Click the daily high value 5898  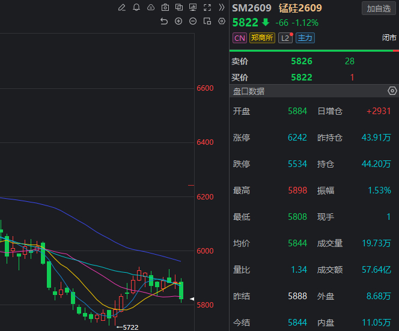point(297,190)
